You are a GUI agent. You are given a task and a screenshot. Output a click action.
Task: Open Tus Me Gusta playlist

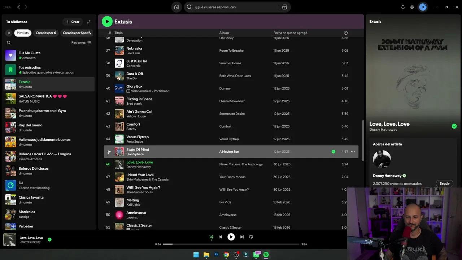tap(49, 55)
